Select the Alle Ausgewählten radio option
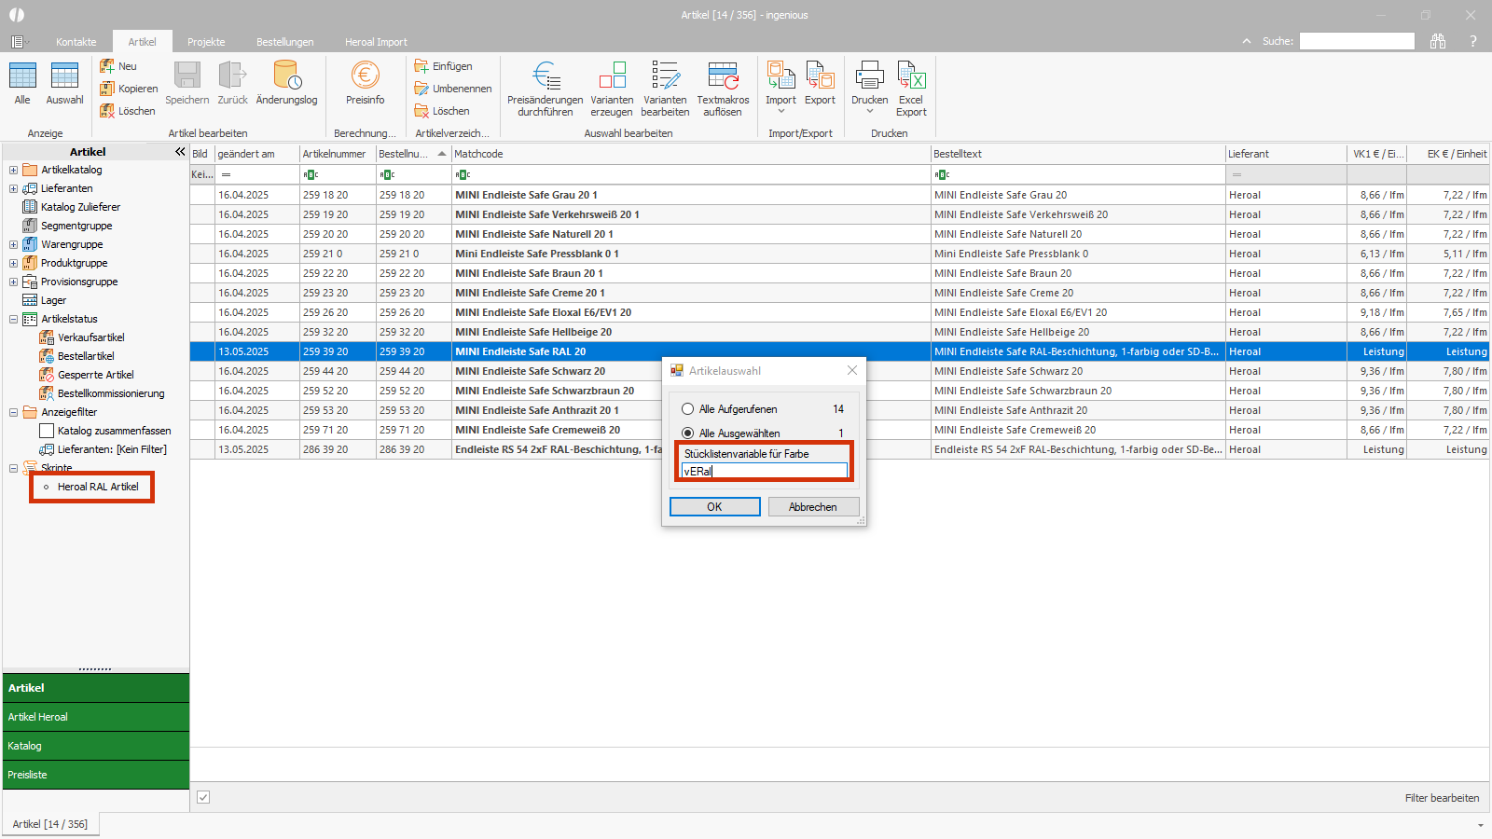The width and height of the screenshot is (1492, 839). coord(688,433)
